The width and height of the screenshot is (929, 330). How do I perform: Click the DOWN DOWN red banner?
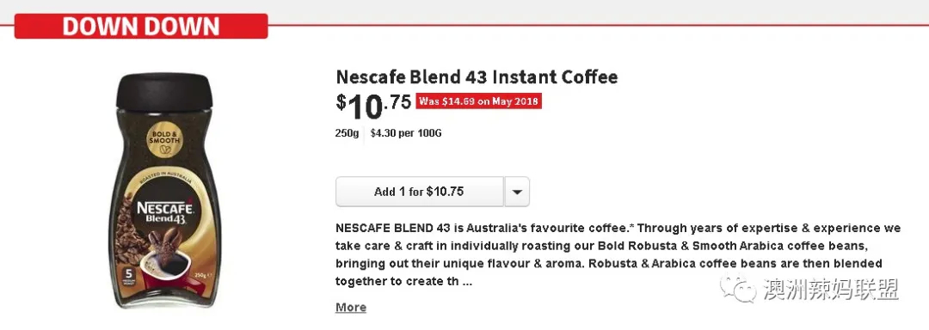[141, 26]
